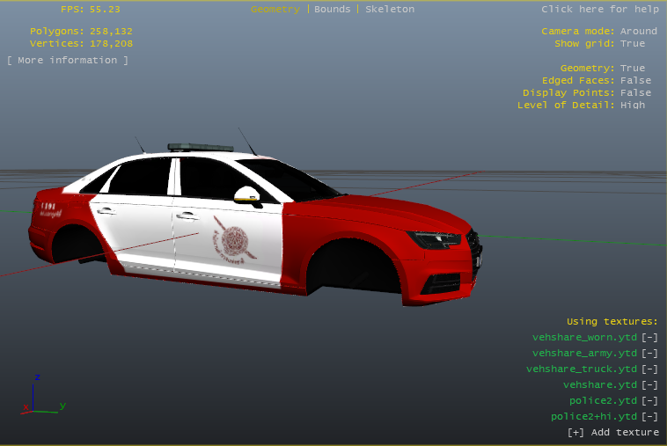Click the car's front headlight
This screenshot has height=446, width=667.
point(434,239)
